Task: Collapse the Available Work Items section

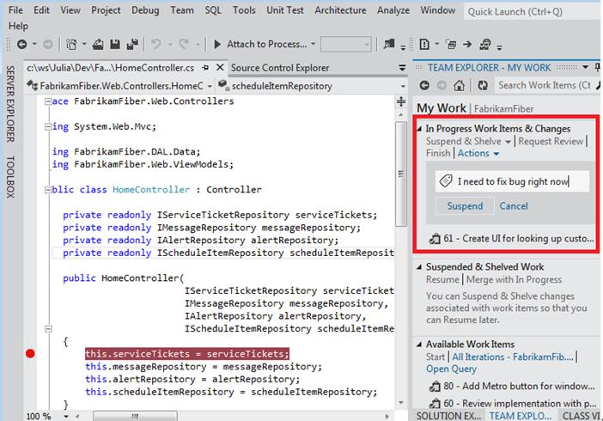Action: 419,345
